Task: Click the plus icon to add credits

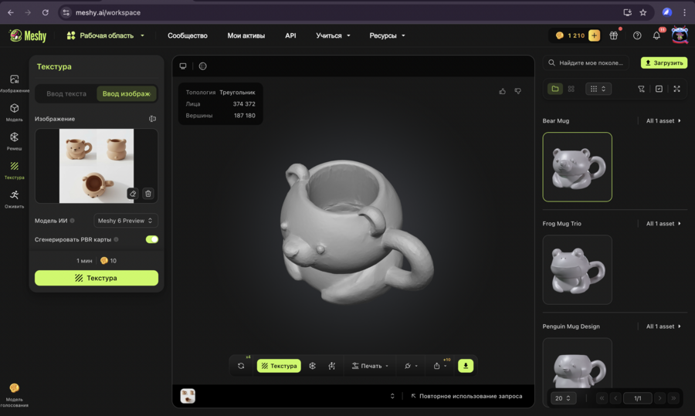Action: (594, 36)
